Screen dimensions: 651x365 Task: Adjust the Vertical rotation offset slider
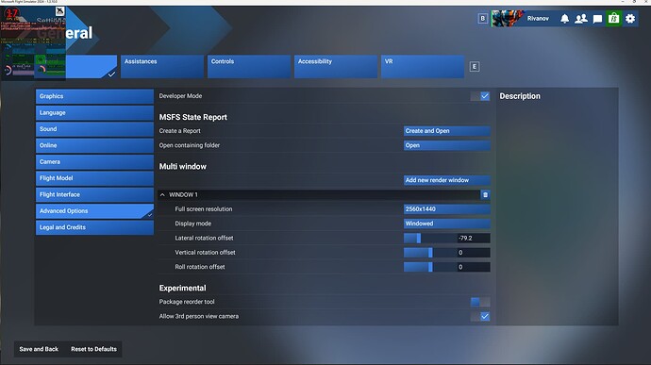pos(430,253)
